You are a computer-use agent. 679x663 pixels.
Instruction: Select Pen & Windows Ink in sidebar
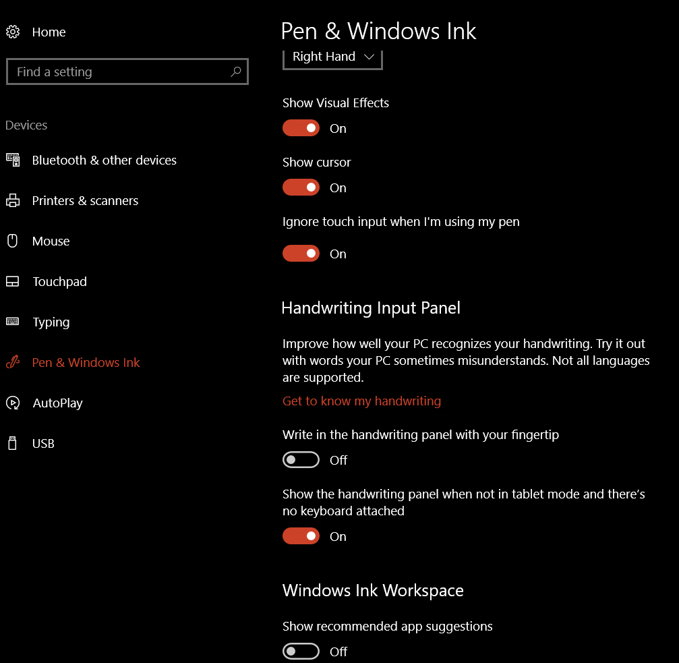click(x=86, y=362)
